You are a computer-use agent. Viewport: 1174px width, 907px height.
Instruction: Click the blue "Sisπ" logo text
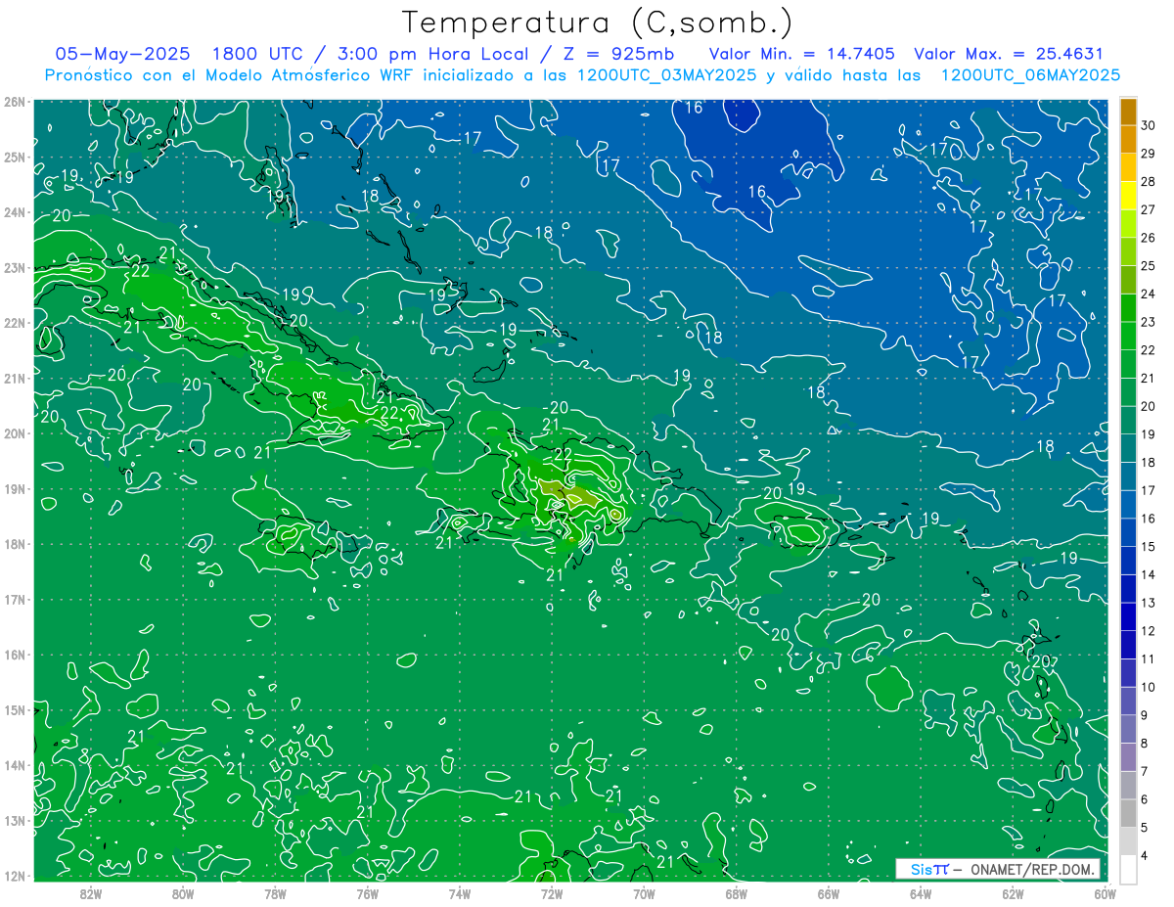click(x=929, y=869)
